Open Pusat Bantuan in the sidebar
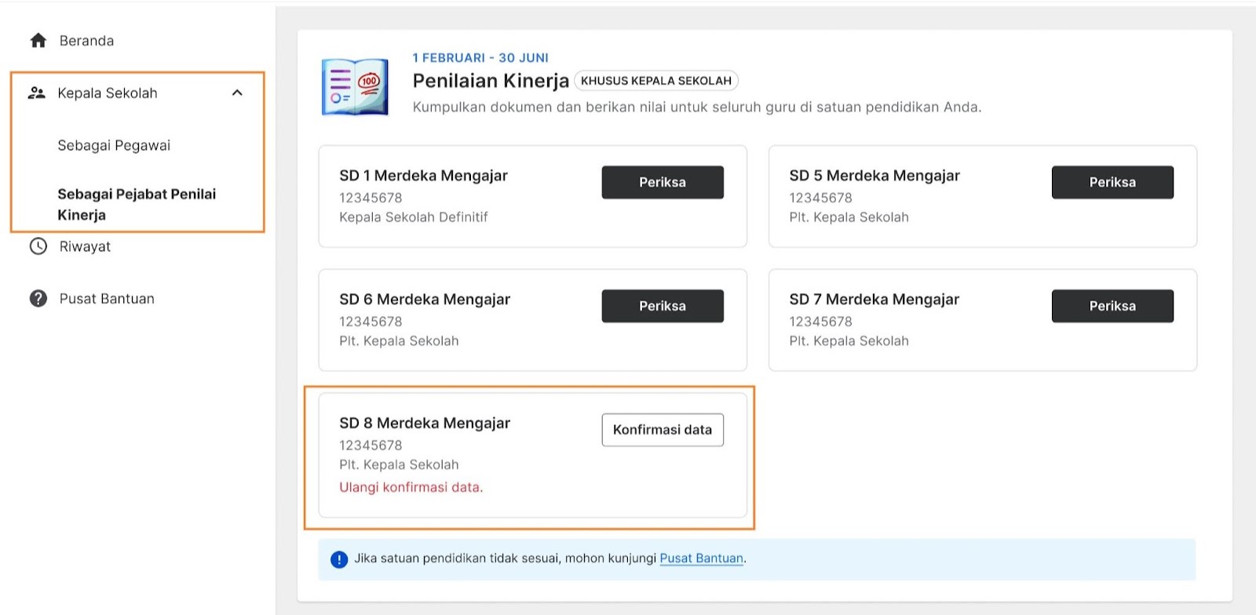1256x615 pixels. [107, 299]
